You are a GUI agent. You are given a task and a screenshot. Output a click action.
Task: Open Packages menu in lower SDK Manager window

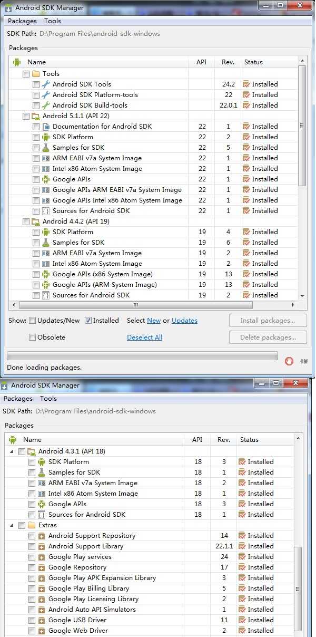coord(18,399)
